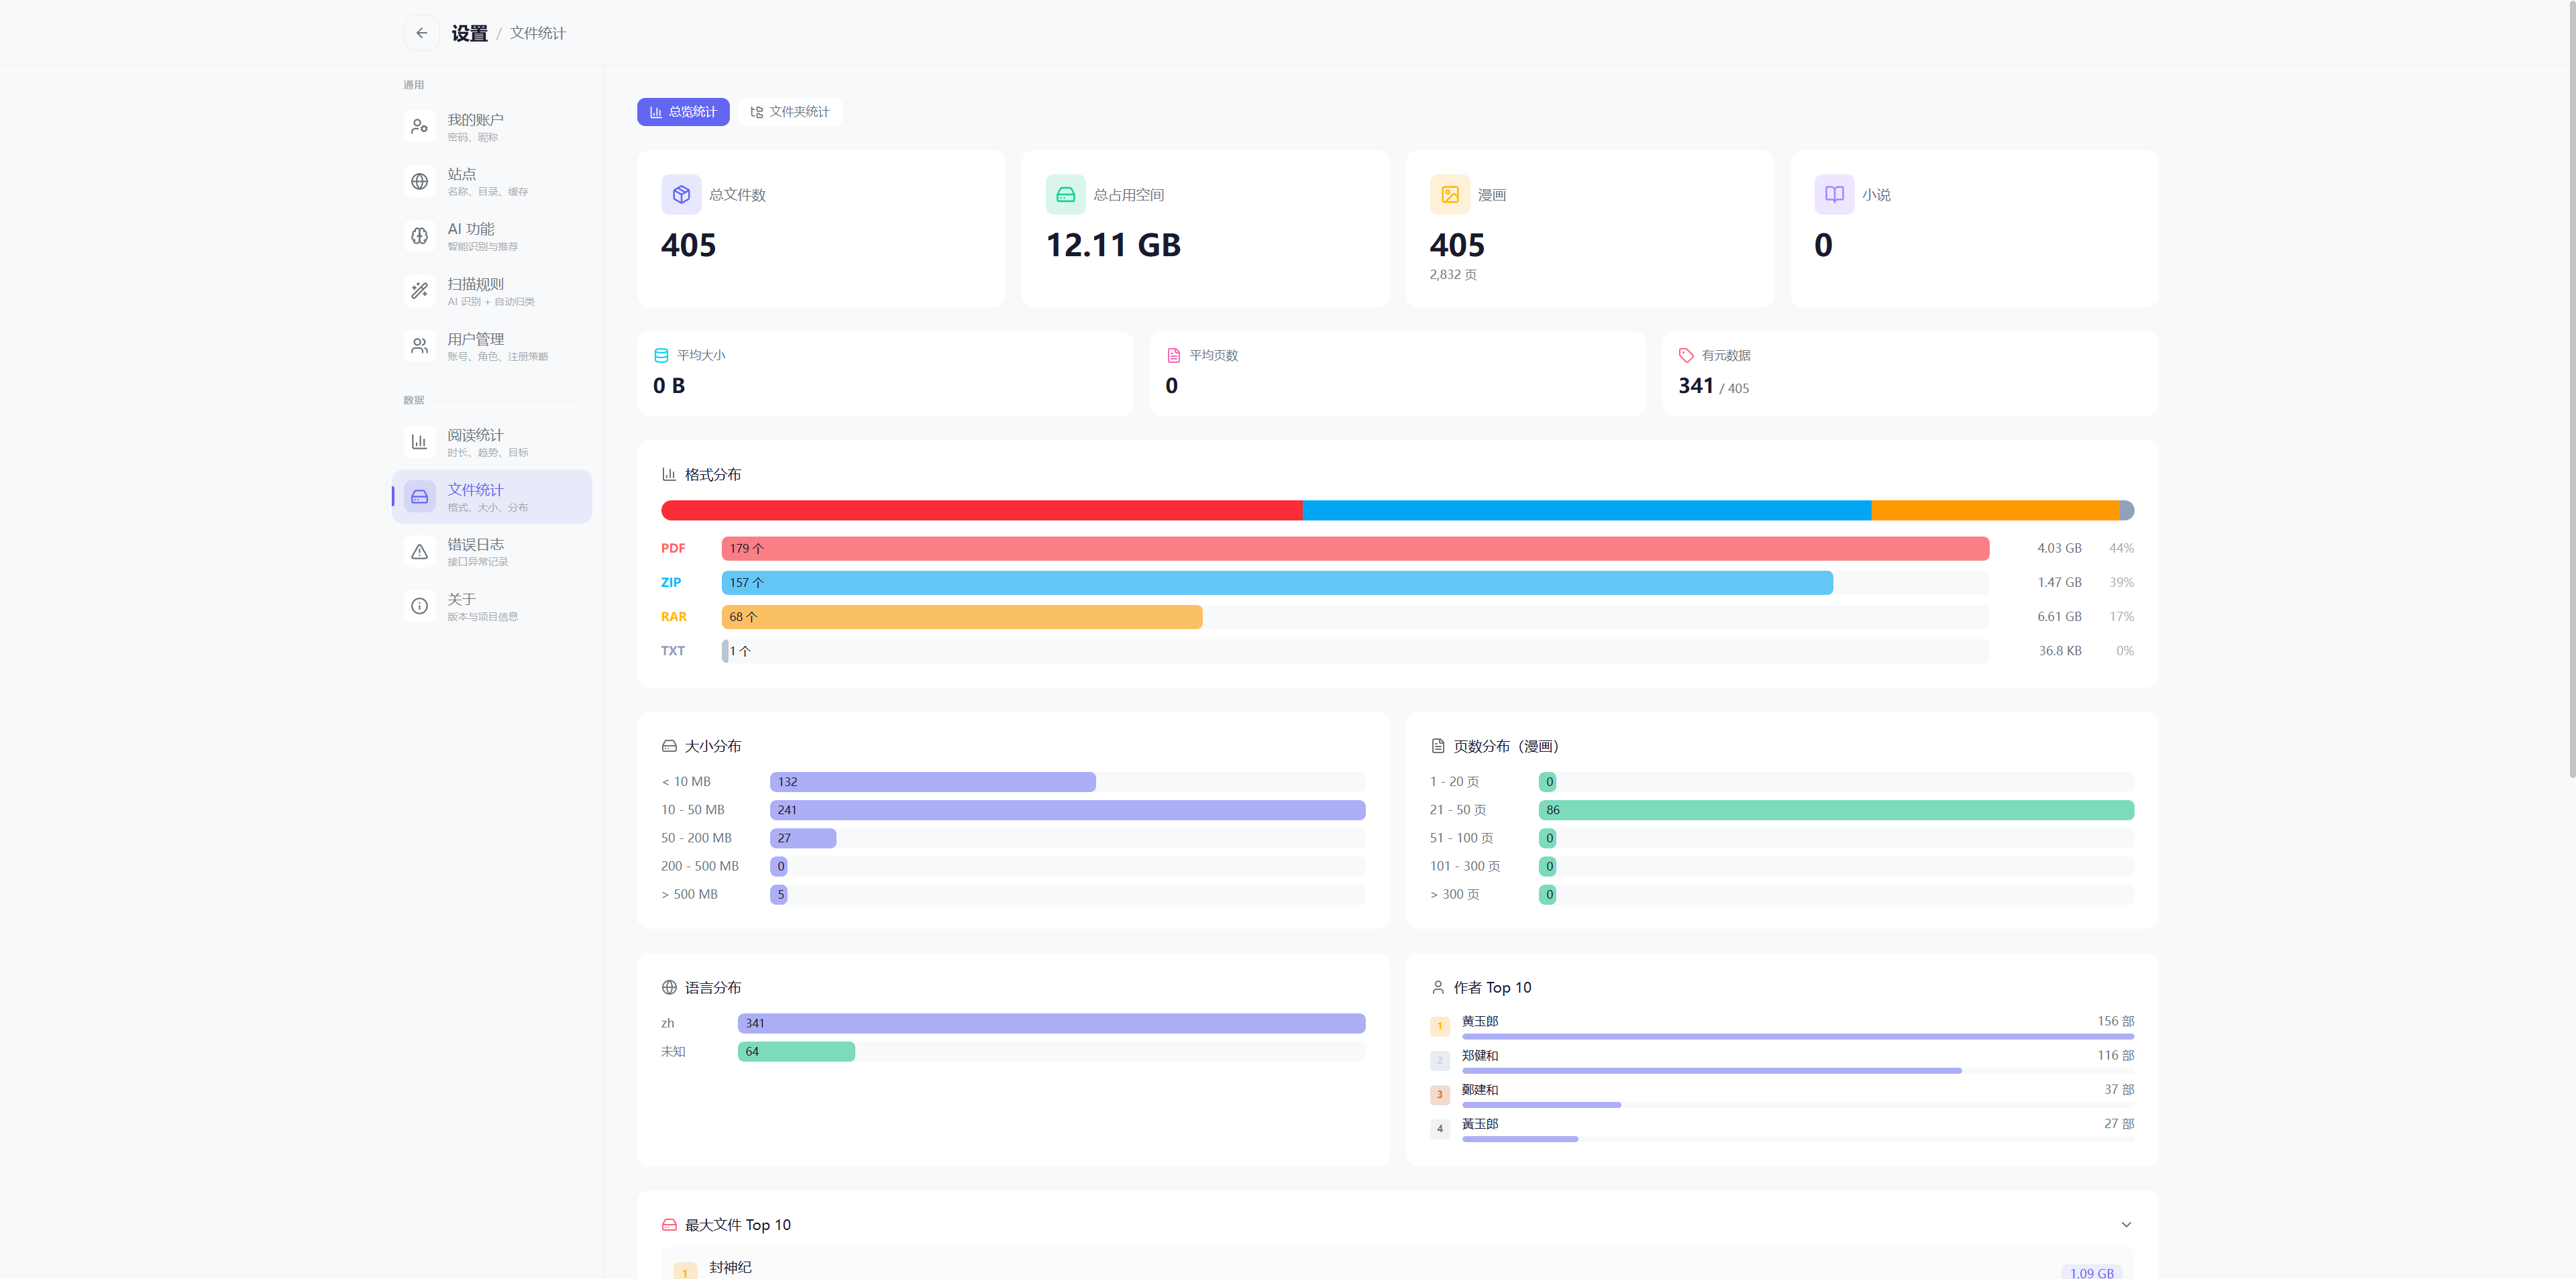
Task: Click the 关于 info circle icon
Action: pos(420,607)
